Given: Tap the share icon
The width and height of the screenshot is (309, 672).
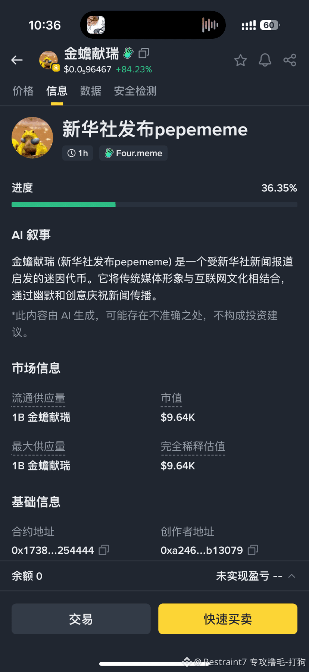Looking at the screenshot, I should [290, 60].
